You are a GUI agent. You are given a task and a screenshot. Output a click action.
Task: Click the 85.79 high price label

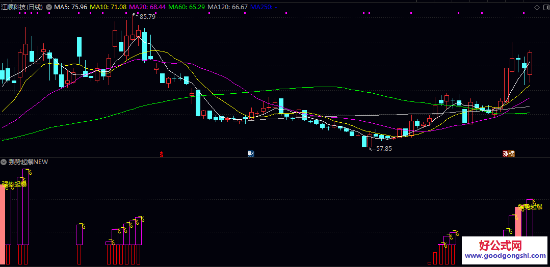[147, 17]
